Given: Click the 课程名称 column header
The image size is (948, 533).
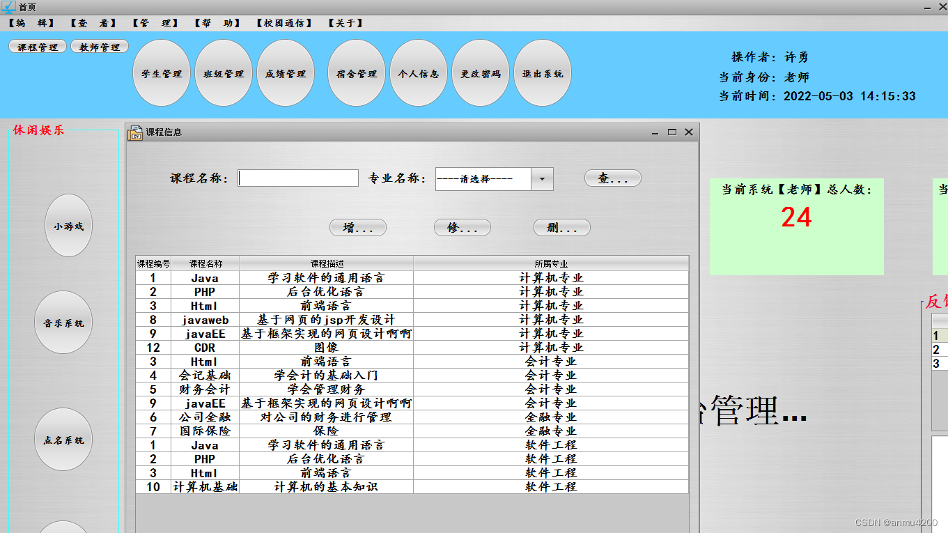Looking at the screenshot, I should [205, 263].
